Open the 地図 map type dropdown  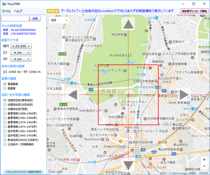(59, 20)
